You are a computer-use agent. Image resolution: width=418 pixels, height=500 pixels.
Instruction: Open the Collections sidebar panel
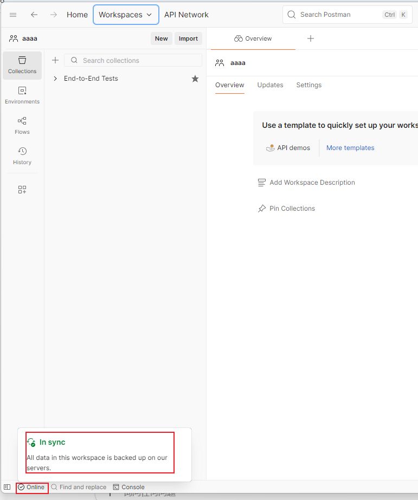(x=22, y=65)
